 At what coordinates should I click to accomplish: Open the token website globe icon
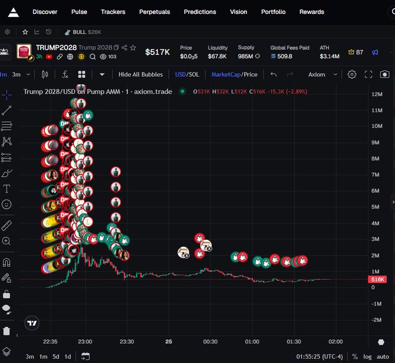pyautogui.click(x=70, y=57)
